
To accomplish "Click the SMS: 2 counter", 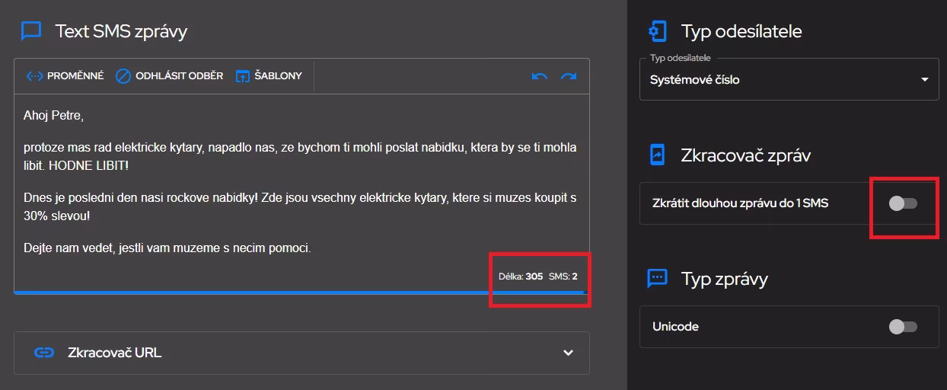I will tap(563, 277).
